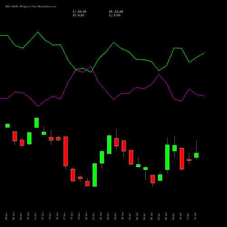Click the open value 'O: 9.35'

tap(79, 15)
